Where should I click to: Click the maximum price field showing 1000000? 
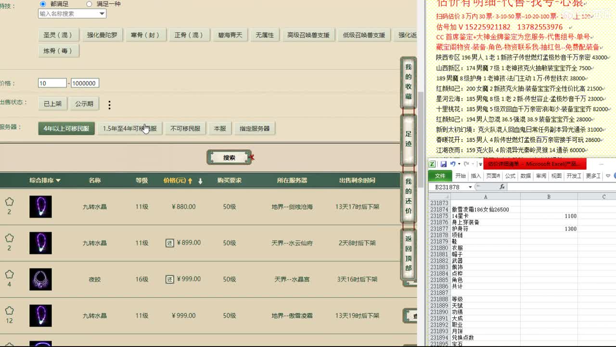click(x=85, y=83)
